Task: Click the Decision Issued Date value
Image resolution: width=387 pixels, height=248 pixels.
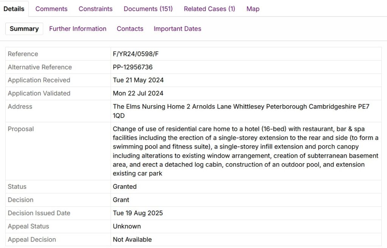Action: pyautogui.click(x=138, y=213)
